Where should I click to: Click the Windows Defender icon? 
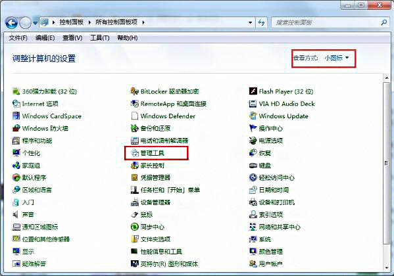135,116
